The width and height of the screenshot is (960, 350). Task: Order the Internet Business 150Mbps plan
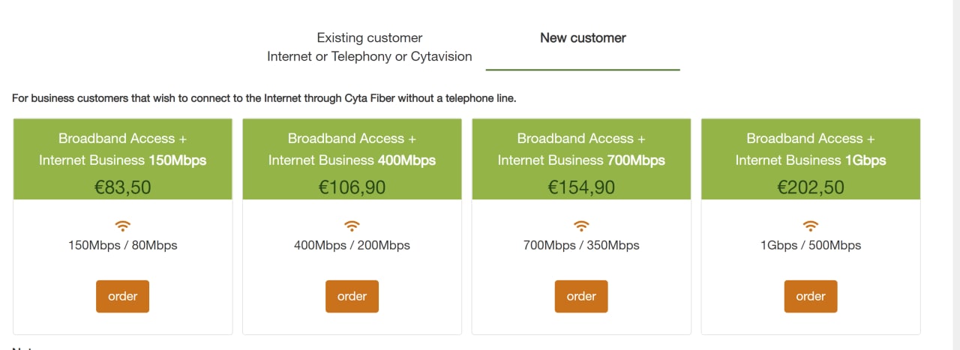tap(122, 297)
